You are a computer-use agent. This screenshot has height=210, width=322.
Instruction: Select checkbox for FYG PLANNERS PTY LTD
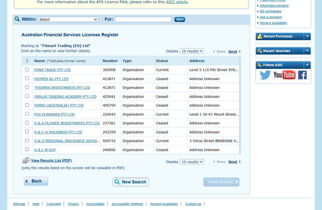(27, 114)
